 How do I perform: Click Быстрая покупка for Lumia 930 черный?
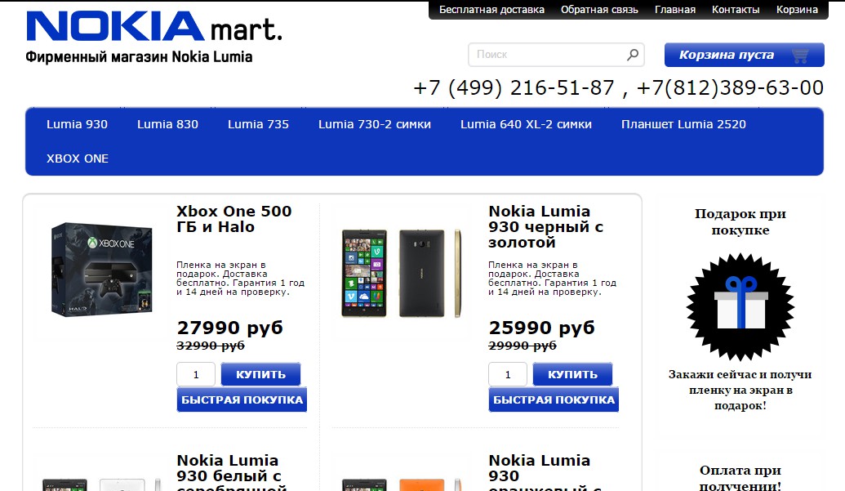pyautogui.click(x=554, y=399)
